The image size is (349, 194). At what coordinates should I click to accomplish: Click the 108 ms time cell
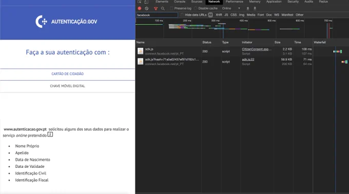(x=306, y=49)
